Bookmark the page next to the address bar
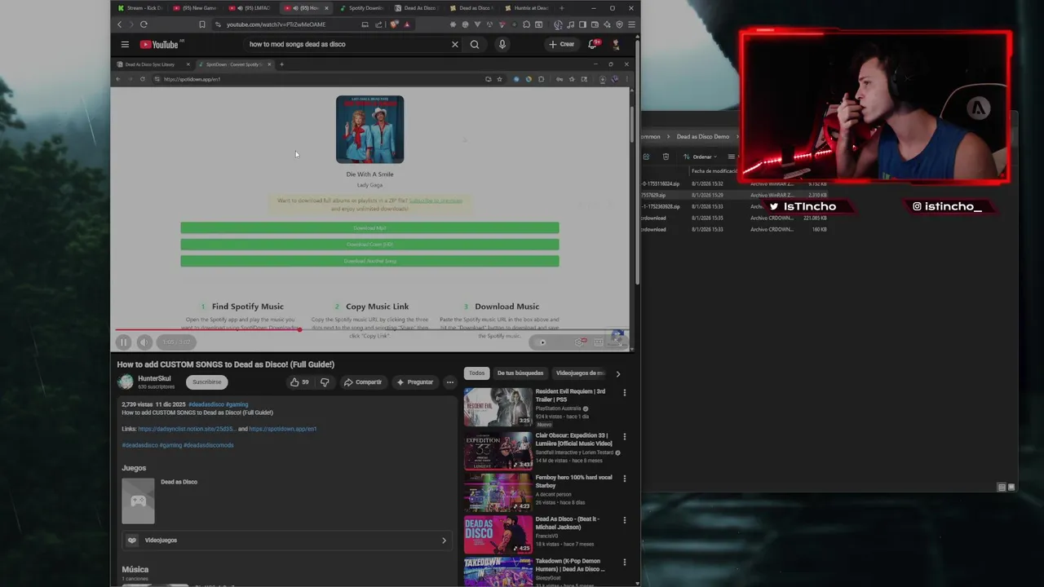 coord(202,24)
